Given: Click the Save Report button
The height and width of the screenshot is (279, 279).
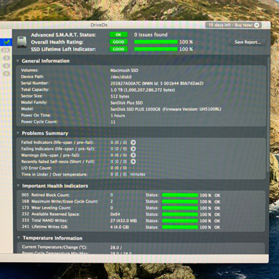Looking at the screenshot, I should click(x=247, y=42).
